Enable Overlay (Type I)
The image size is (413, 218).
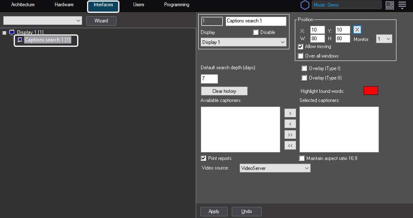(x=304, y=68)
